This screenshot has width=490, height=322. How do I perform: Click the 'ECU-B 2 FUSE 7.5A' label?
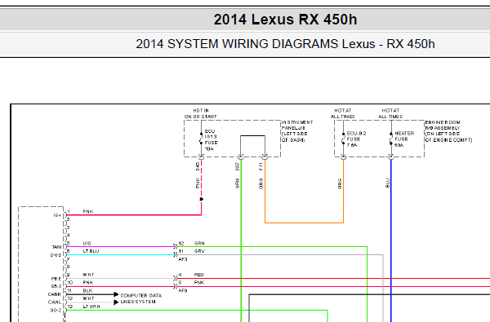point(356,139)
